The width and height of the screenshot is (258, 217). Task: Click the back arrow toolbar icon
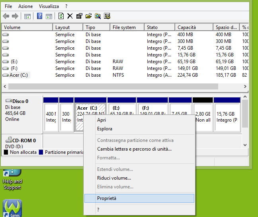point(6,16)
